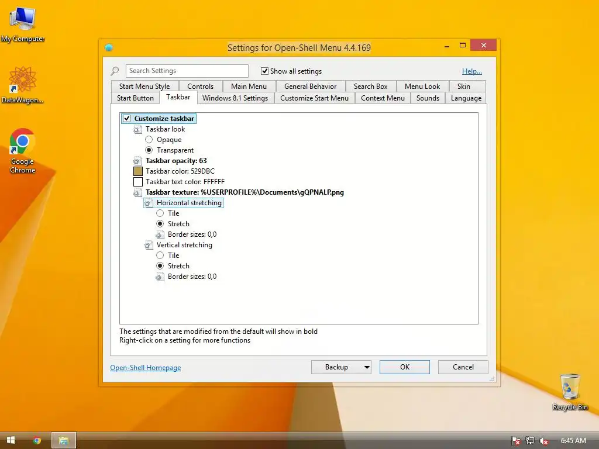Click the Action Center flag tray icon
Image resolution: width=599 pixels, height=449 pixels.
coord(516,441)
